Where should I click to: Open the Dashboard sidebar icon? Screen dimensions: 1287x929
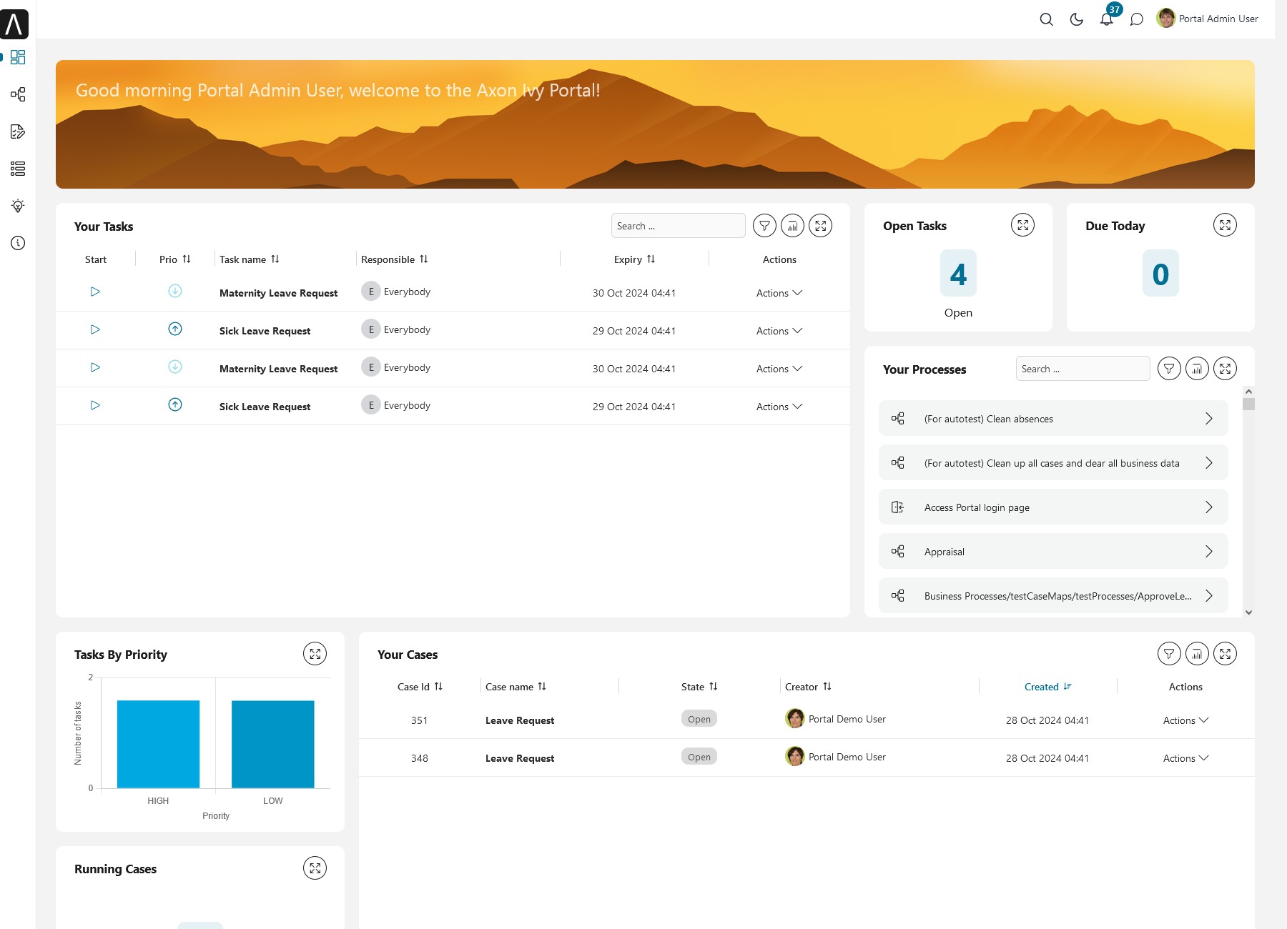[x=18, y=57]
